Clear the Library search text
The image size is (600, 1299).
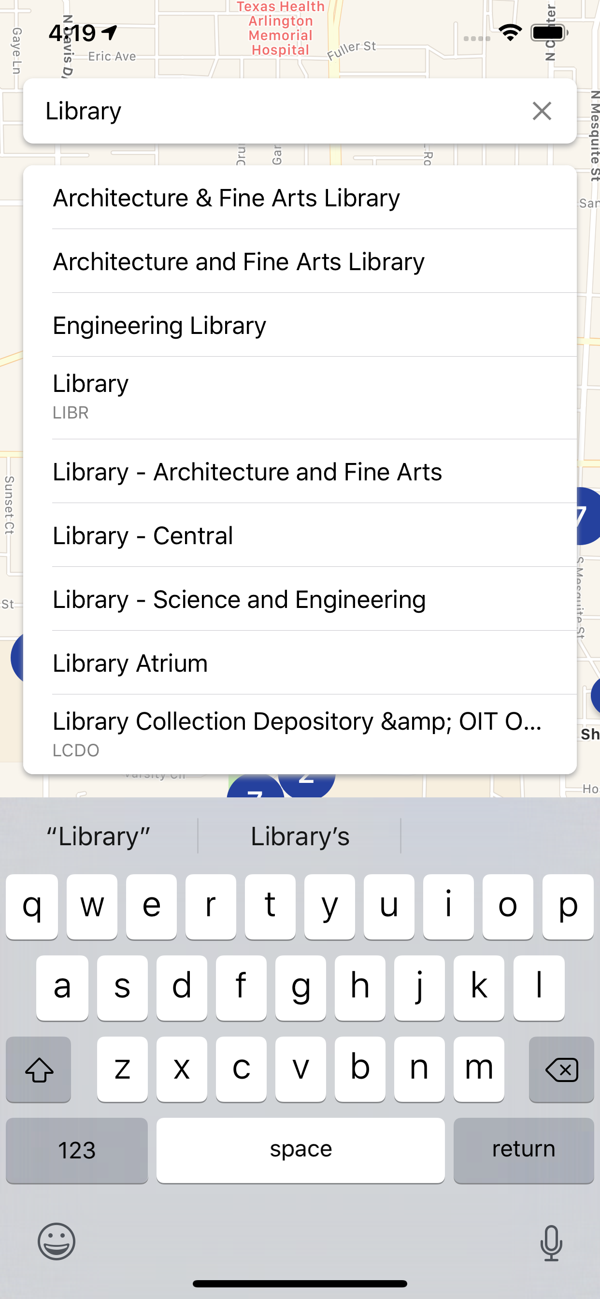(x=542, y=111)
